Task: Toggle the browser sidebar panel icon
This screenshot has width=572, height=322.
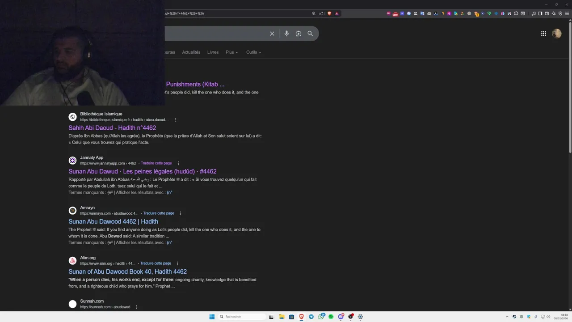Action: click(540, 13)
